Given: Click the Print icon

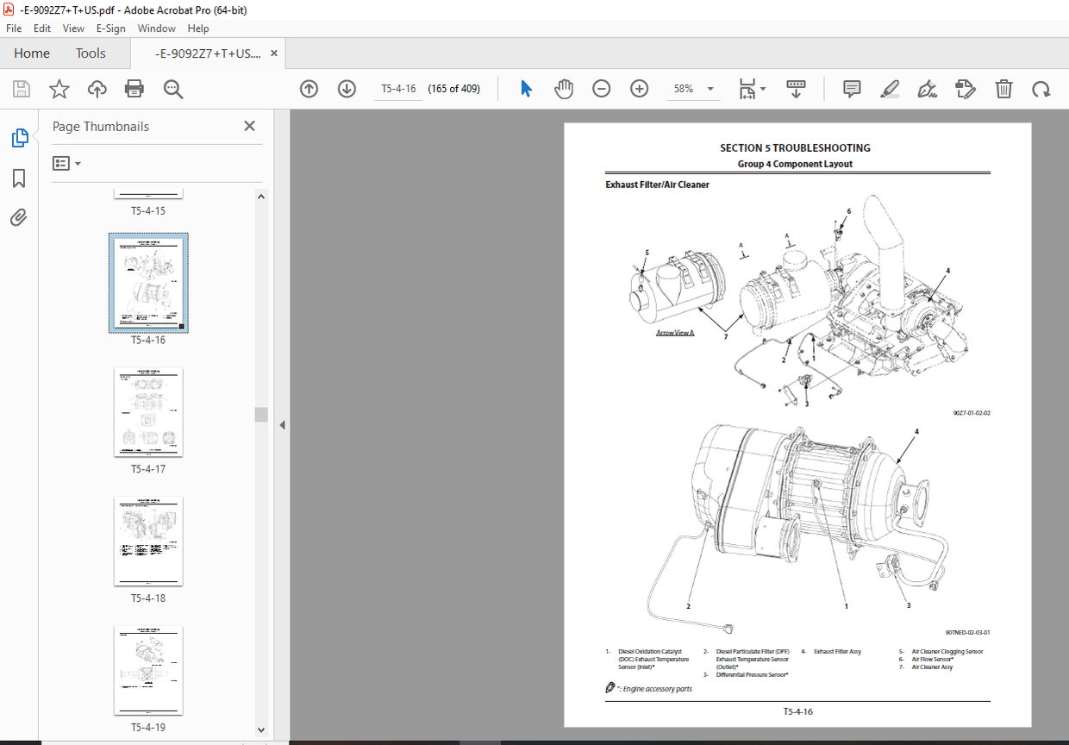Looking at the screenshot, I should [134, 88].
